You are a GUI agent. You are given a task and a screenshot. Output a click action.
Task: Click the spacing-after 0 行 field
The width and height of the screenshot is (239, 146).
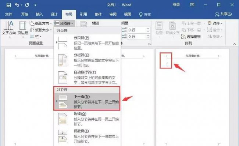tap(137, 37)
